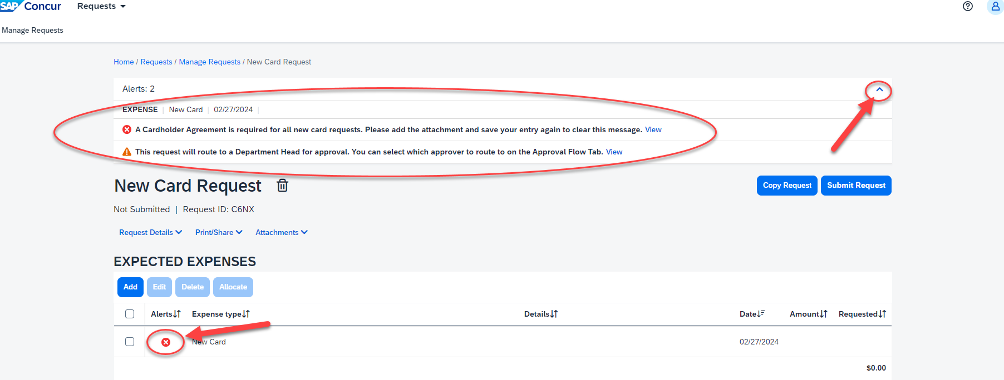Click the red error icon on Cardholder Agreement alert
The height and width of the screenshot is (380, 1004).
[x=127, y=129]
